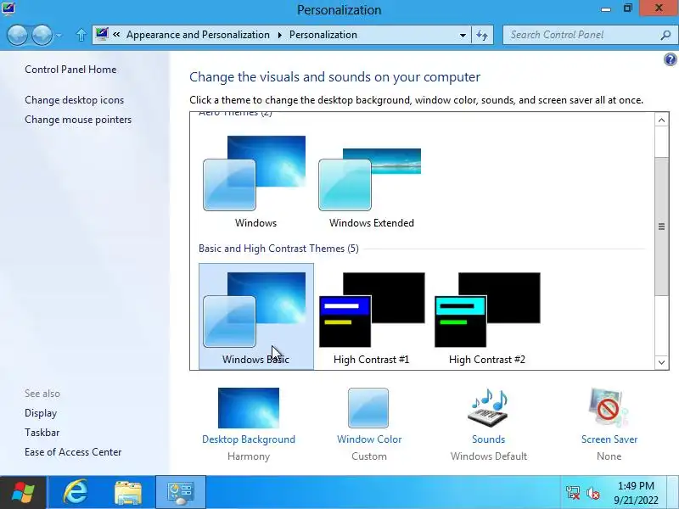Image resolution: width=679 pixels, height=509 pixels.
Task: Open Desktop Background Harmony image icon
Action: click(249, 408)
